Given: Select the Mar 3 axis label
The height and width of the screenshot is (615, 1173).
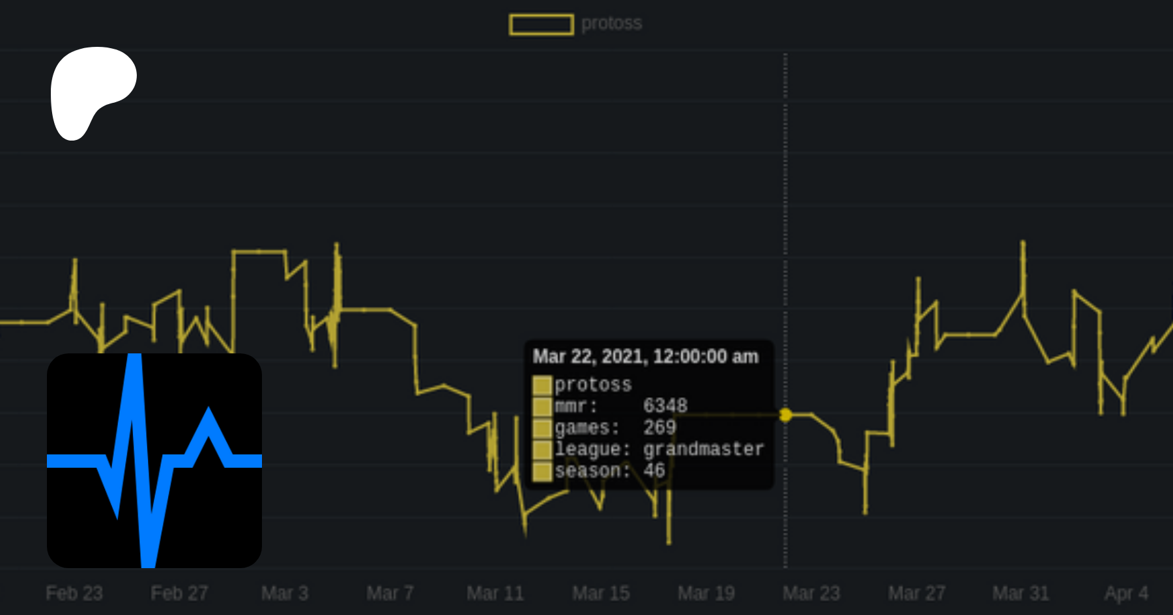Looking at the screenshot, I should click(285, 594).
